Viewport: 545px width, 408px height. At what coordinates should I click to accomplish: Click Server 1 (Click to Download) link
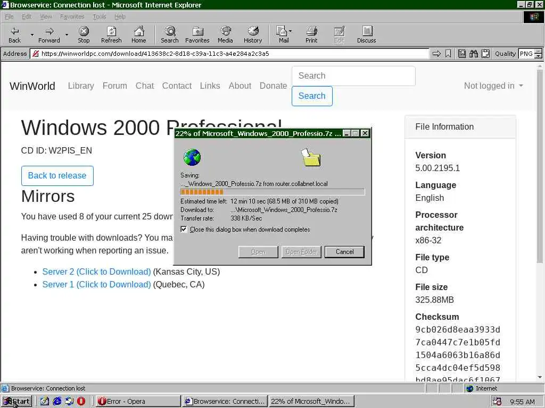pyautogui.click(x=97, y=285)
